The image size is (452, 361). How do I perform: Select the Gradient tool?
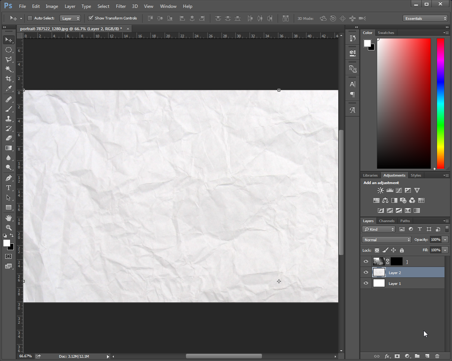9,148
